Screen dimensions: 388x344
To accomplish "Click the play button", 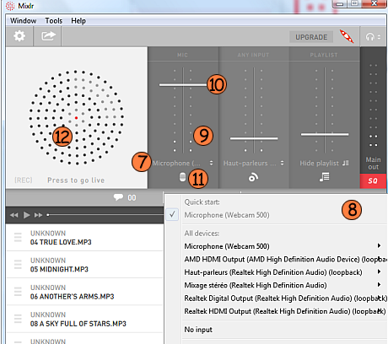I will pyautogui.click(x=27, y=215).
